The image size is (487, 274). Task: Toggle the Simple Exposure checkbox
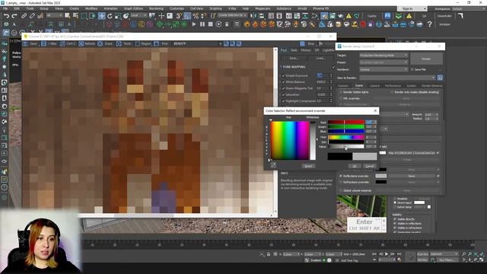[283, 76]
